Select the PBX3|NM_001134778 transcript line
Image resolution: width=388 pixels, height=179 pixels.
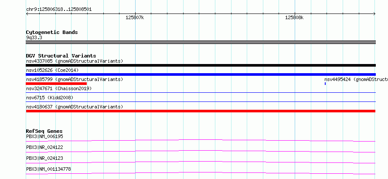click(201, 173)
